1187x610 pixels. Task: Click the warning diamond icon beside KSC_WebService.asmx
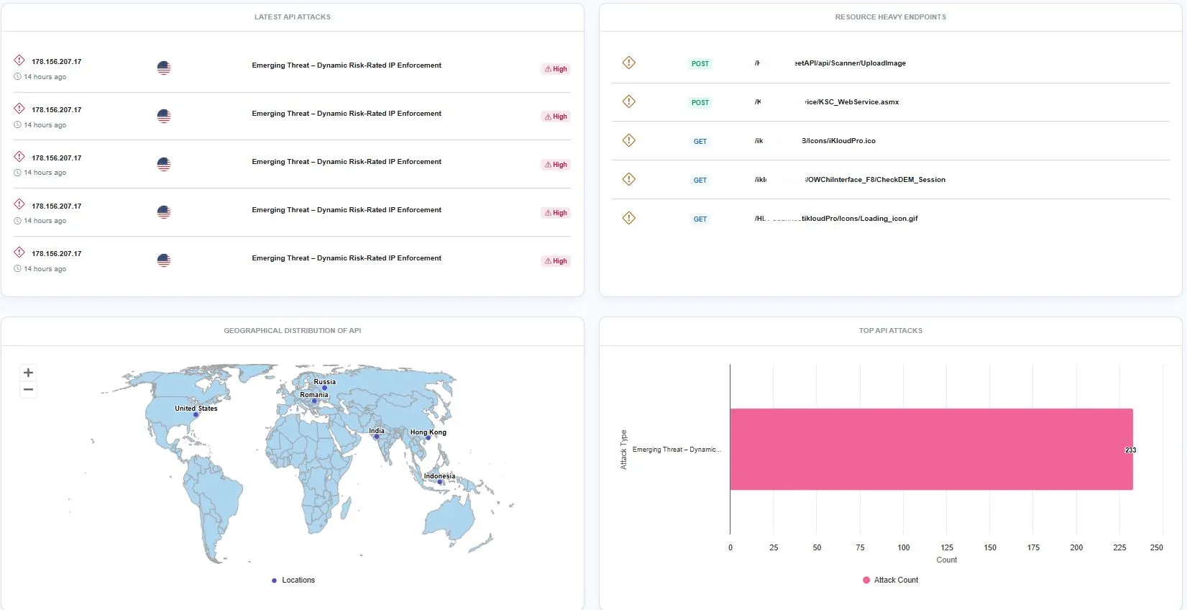(x=629, y=101)
